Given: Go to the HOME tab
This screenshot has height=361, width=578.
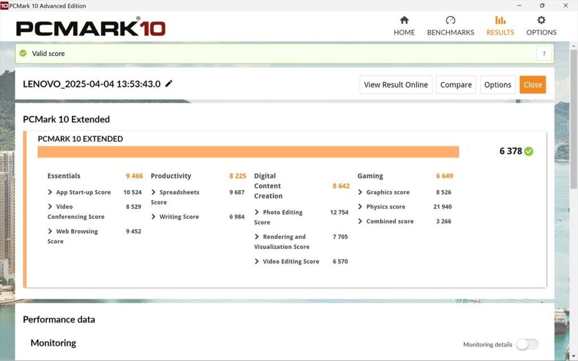Looking at the screenshot, I should click(x=404, y=26).
